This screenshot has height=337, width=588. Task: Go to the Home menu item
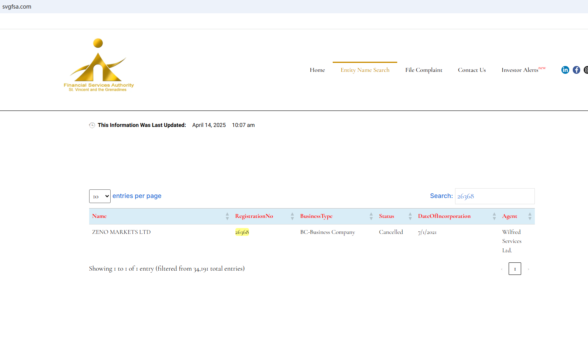point(317,70)
